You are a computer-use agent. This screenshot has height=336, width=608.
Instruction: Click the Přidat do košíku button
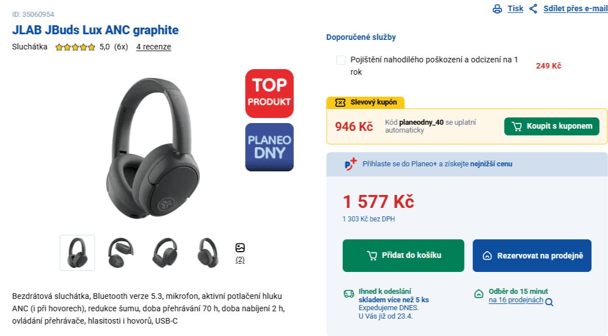pyautogui.click(x=403, y=256)
